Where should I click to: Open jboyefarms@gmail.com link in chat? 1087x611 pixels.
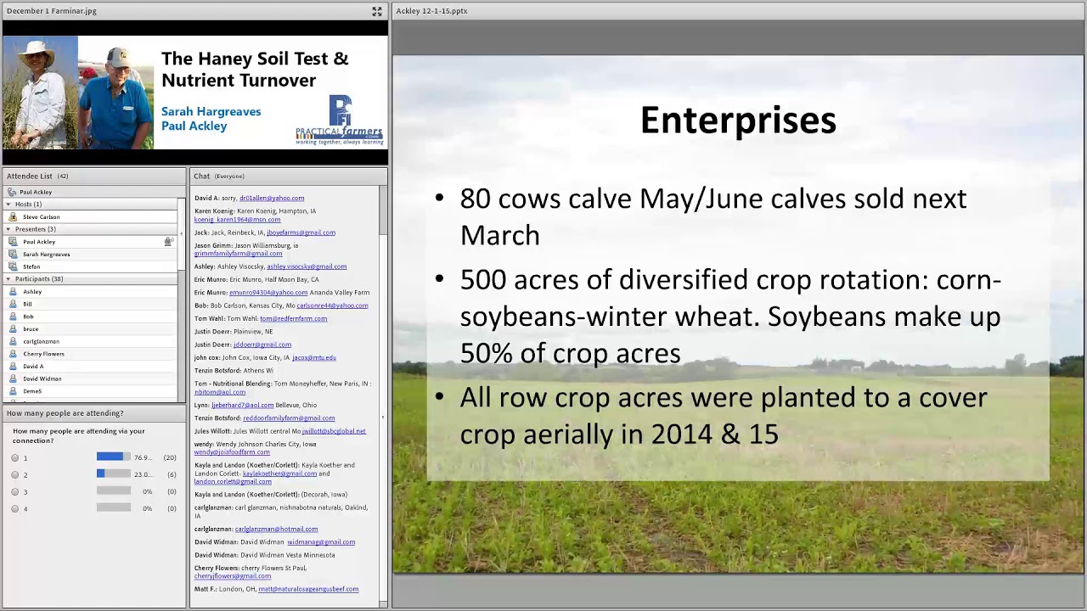click(x=301, y=233)
